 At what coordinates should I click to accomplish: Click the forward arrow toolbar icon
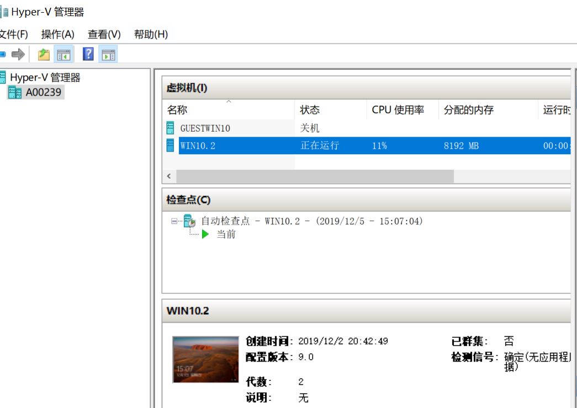tap(18, 54)
